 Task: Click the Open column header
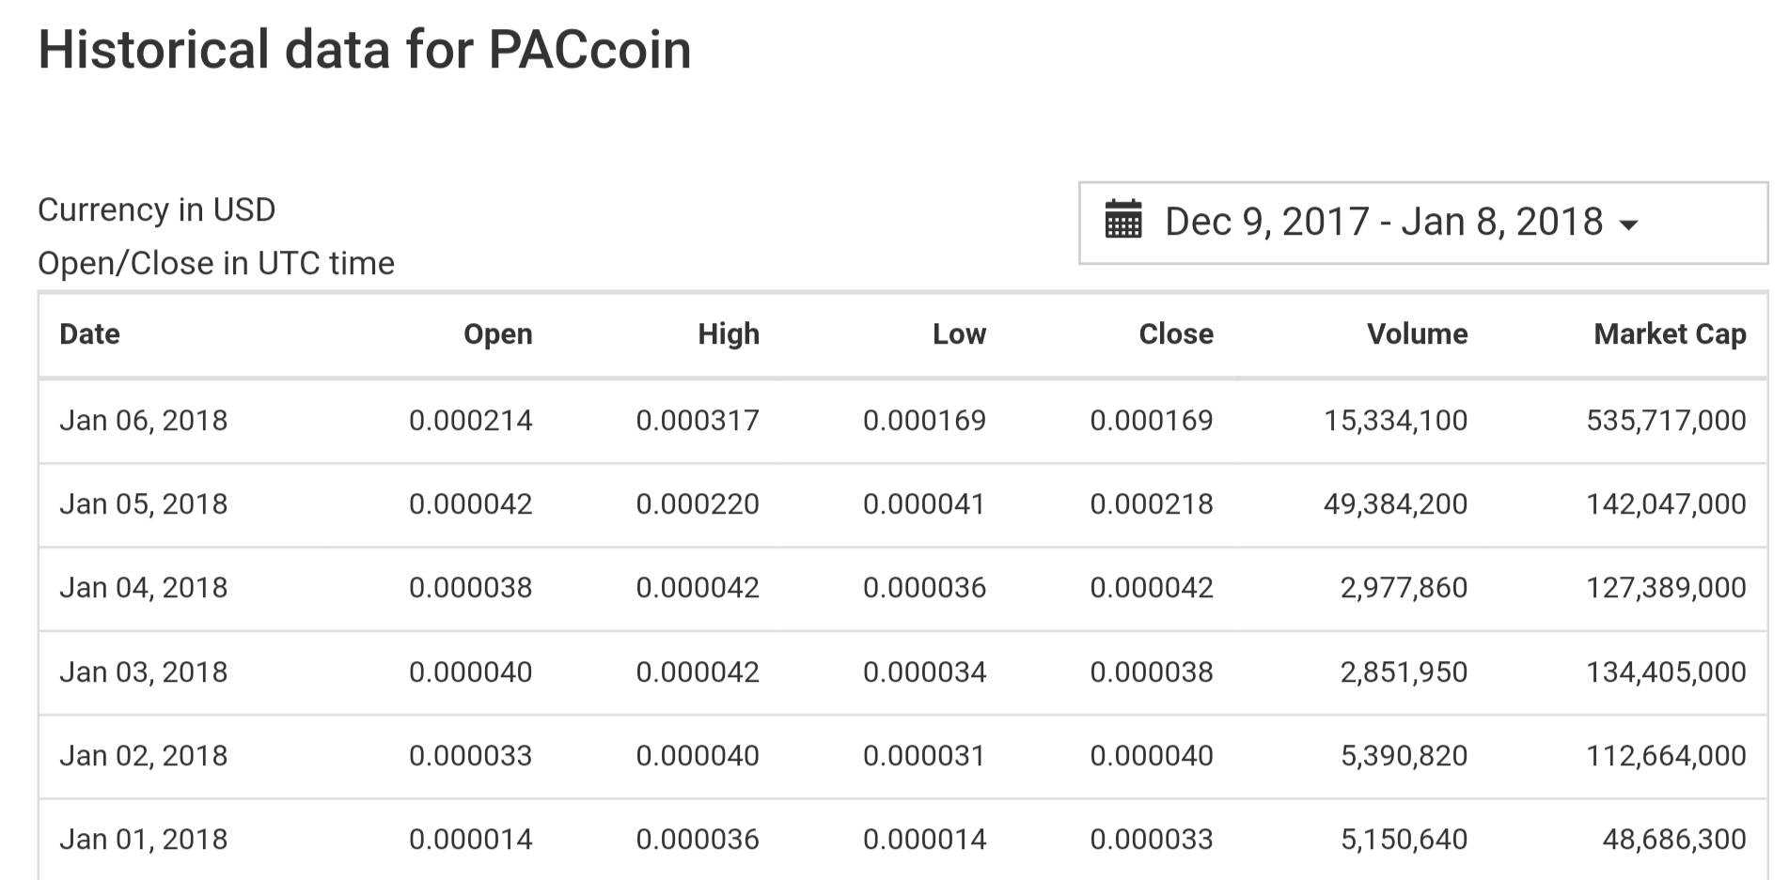point(497,334)
